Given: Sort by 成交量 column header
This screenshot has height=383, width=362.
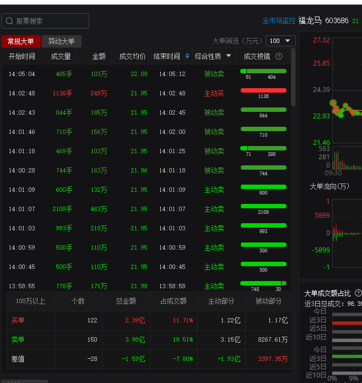Looking at the screenshot, I should click(x=61, y=56).
